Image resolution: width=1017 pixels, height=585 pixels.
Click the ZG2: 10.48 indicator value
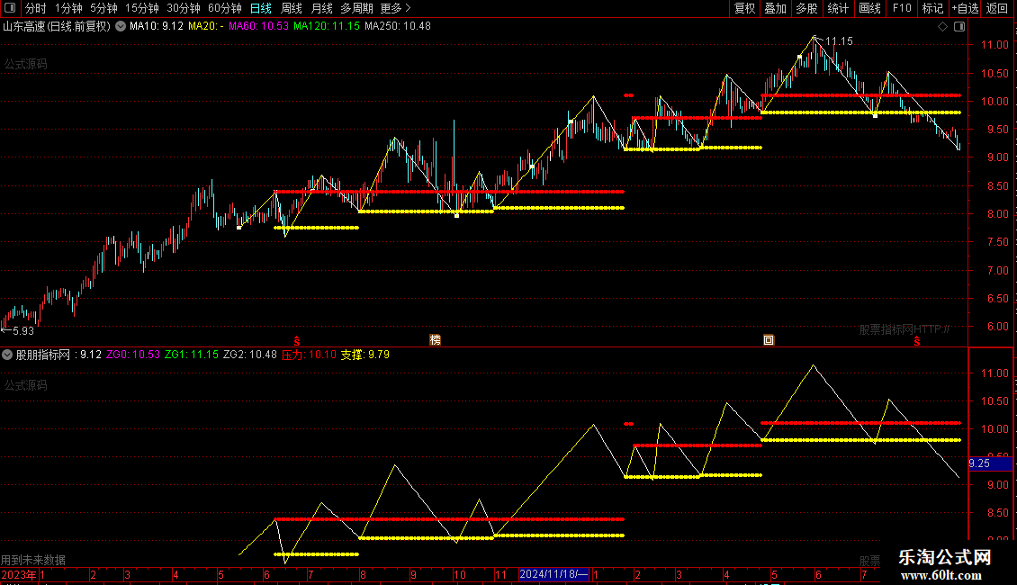click(249, 355)
